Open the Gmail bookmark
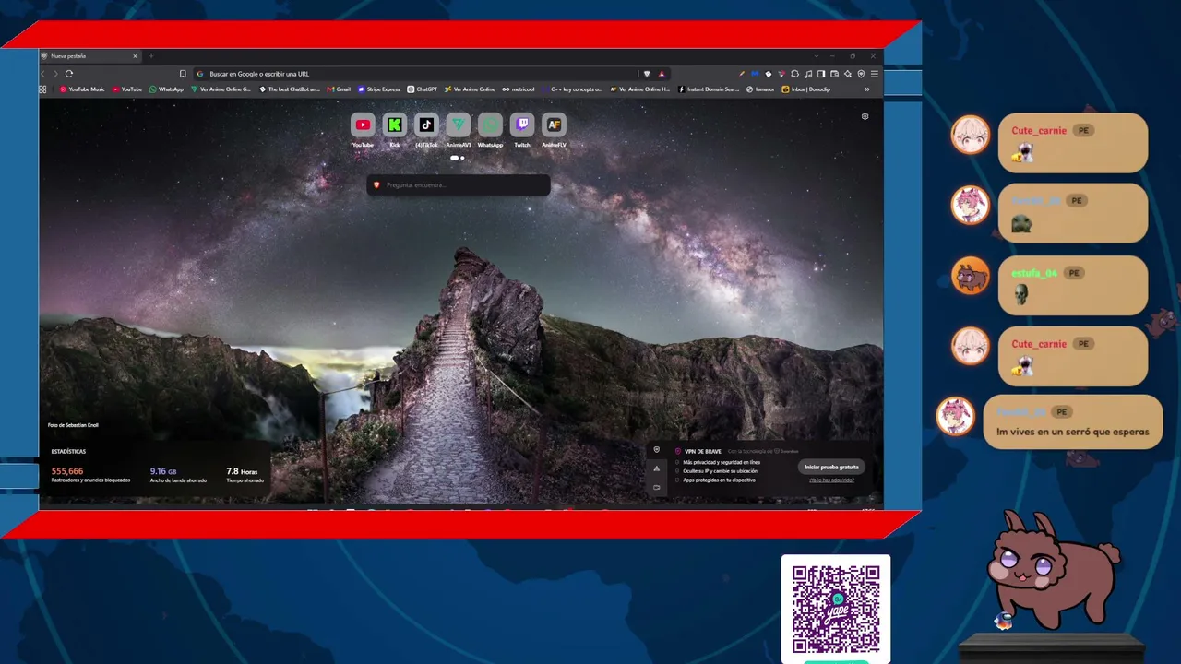This screenshot has height=664, width=1181. point(339,89)
